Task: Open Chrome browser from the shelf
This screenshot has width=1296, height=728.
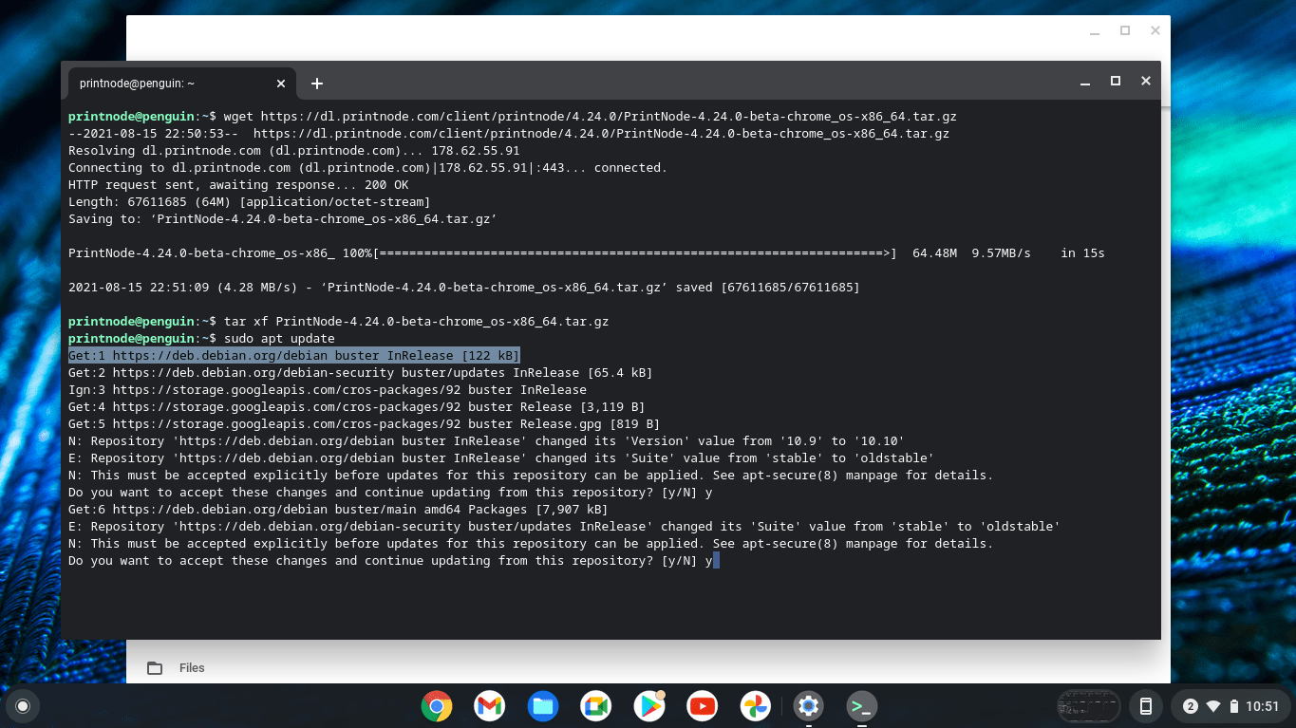Action: click(x=437, y=706)
